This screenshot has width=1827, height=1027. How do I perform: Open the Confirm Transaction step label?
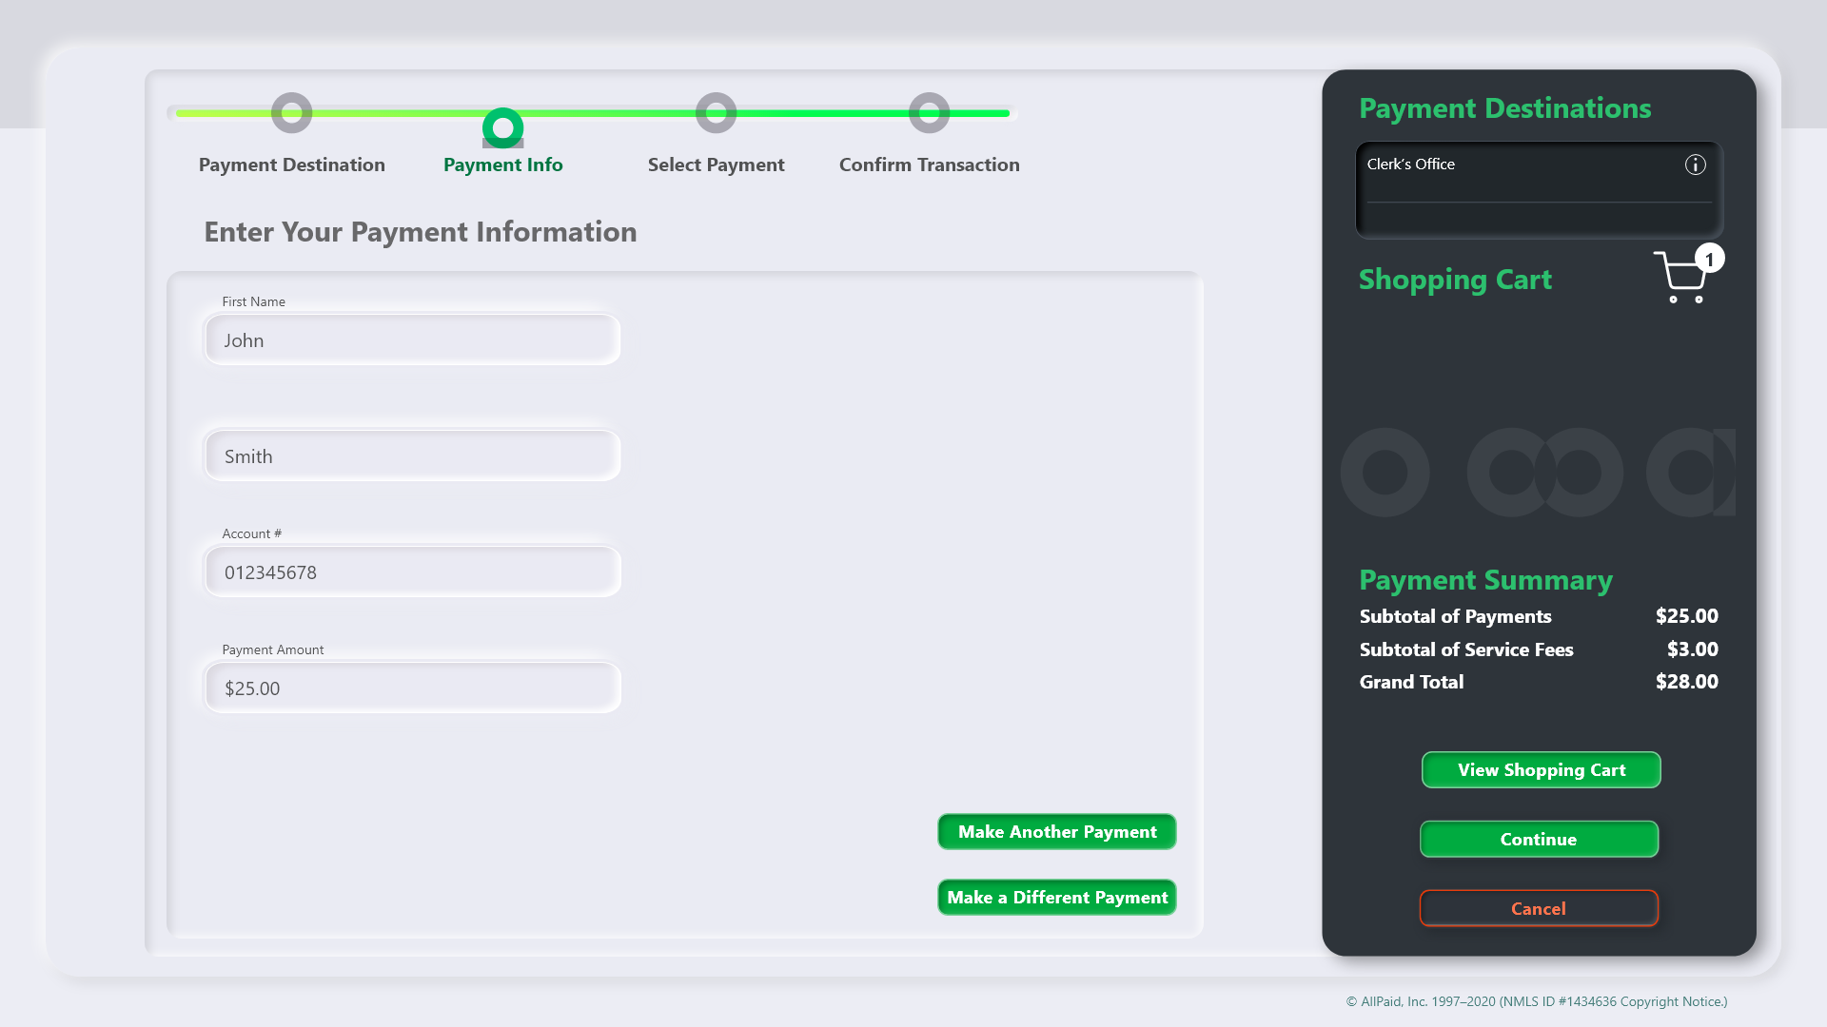click(x=929, y=165)
